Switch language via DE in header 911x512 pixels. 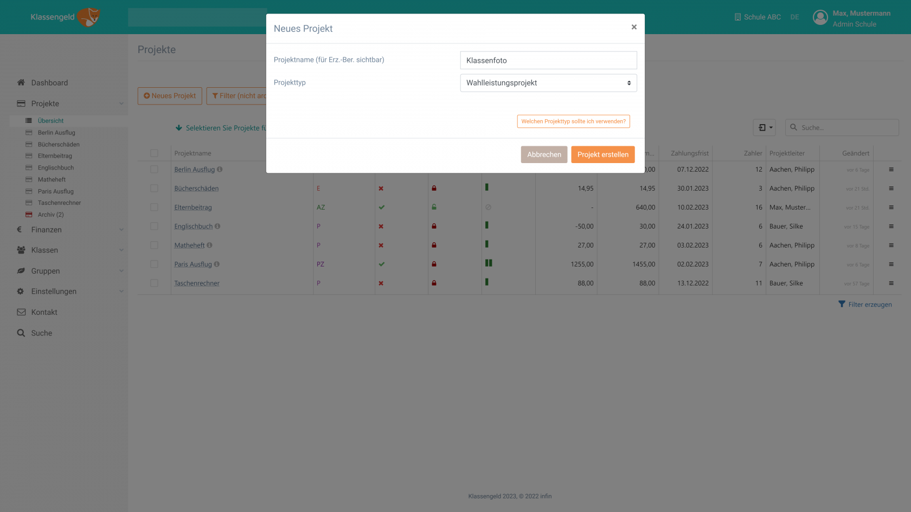(794, 17)
